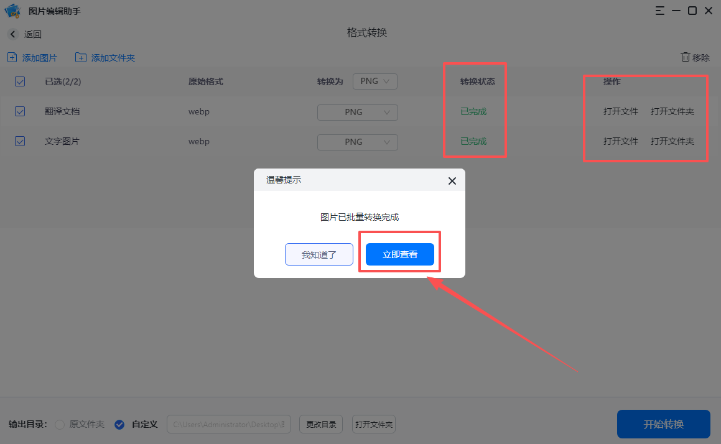Click the 图片编辑助手 app logo icon
The image size is (721, 444).
coord(12,11)
